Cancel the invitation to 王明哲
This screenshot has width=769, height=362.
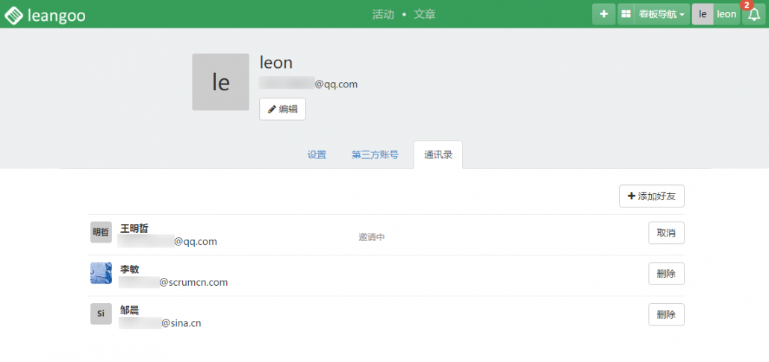666,233
